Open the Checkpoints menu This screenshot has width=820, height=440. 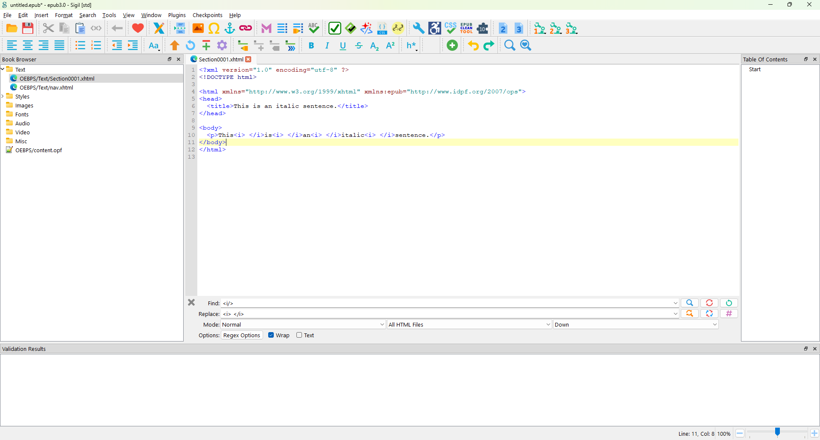[x=207, y=15]
